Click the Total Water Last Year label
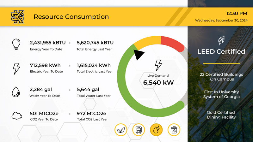 pos(94,96)
